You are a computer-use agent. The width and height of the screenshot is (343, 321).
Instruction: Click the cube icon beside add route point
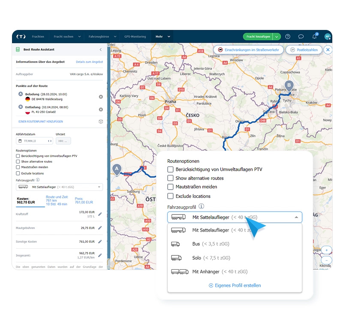pyautogui.click(x=101, y=122)
